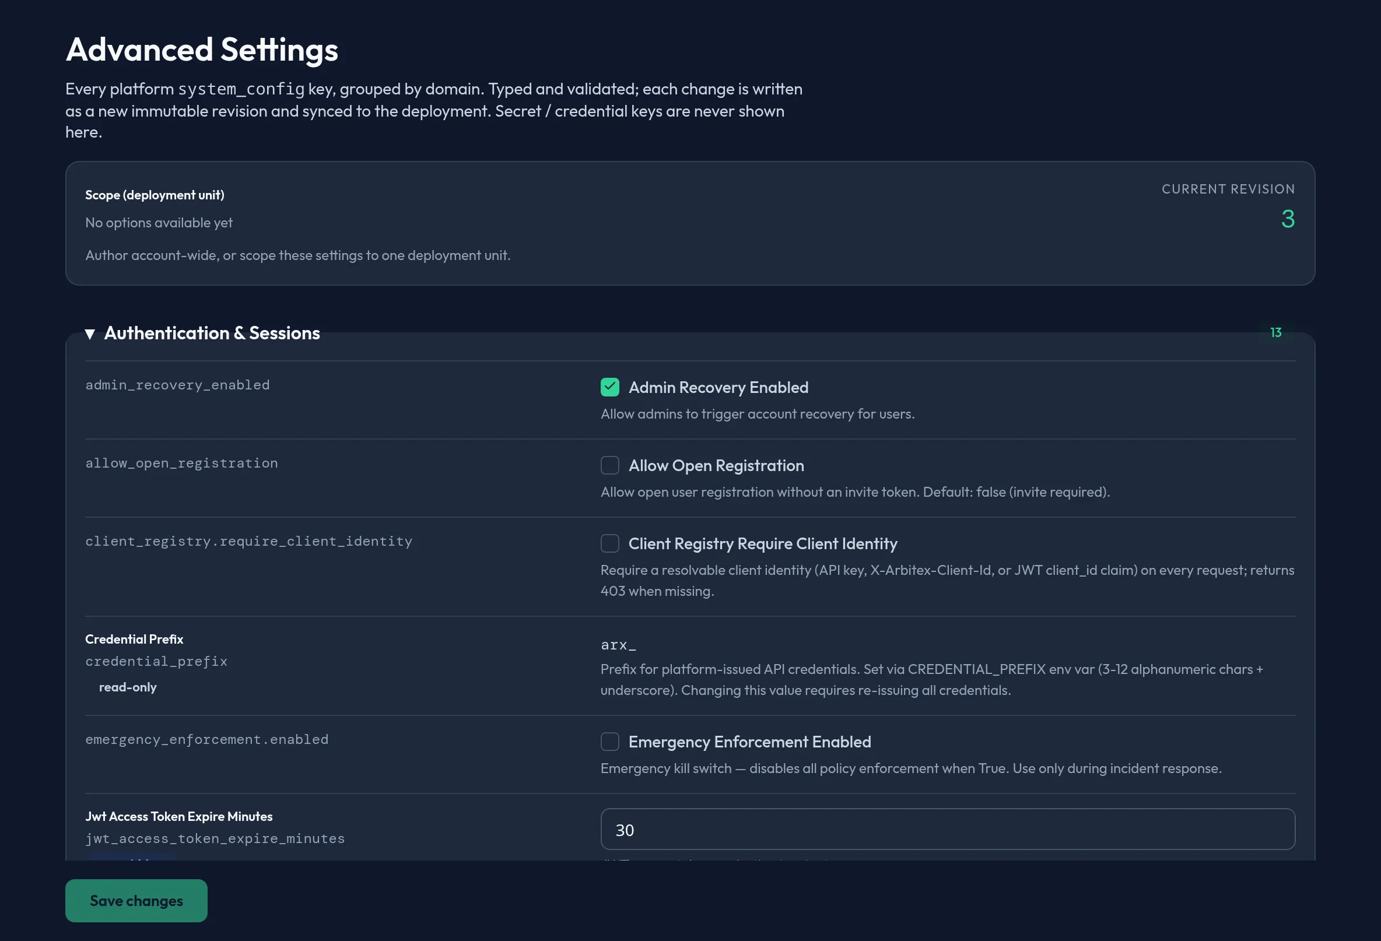Click the 'Emergency kill switch' description text
Image resolution: width=1381 pixels, height=941 pixels.
(911, 769)
